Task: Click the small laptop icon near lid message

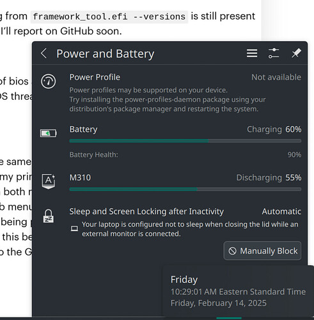Action: 74,228
